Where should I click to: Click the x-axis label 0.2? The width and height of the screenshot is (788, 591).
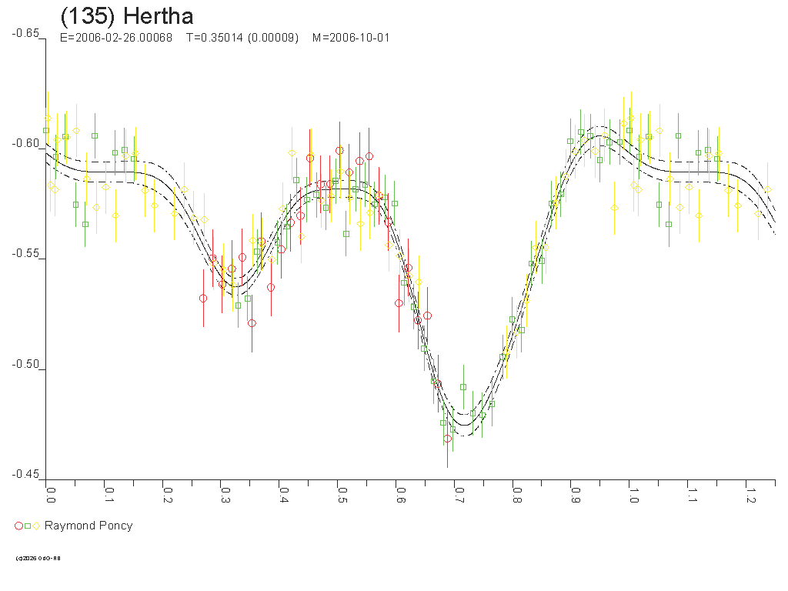(x=167, y=495)
